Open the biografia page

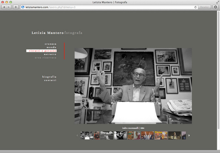click(49, 77)
